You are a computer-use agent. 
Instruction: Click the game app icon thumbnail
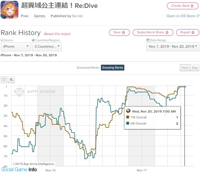click(9, 10)
